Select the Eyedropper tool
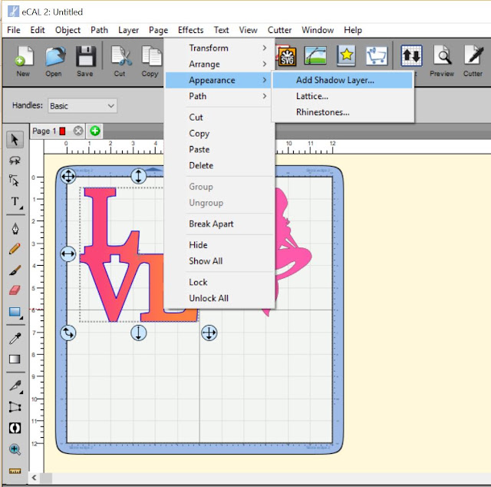This screenshot has width=491, height=487. (x=15, y=339)
